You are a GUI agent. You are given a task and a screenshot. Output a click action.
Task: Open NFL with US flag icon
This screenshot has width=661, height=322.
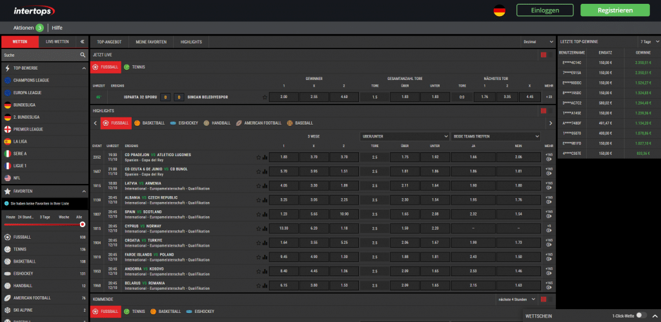point(45,178)
